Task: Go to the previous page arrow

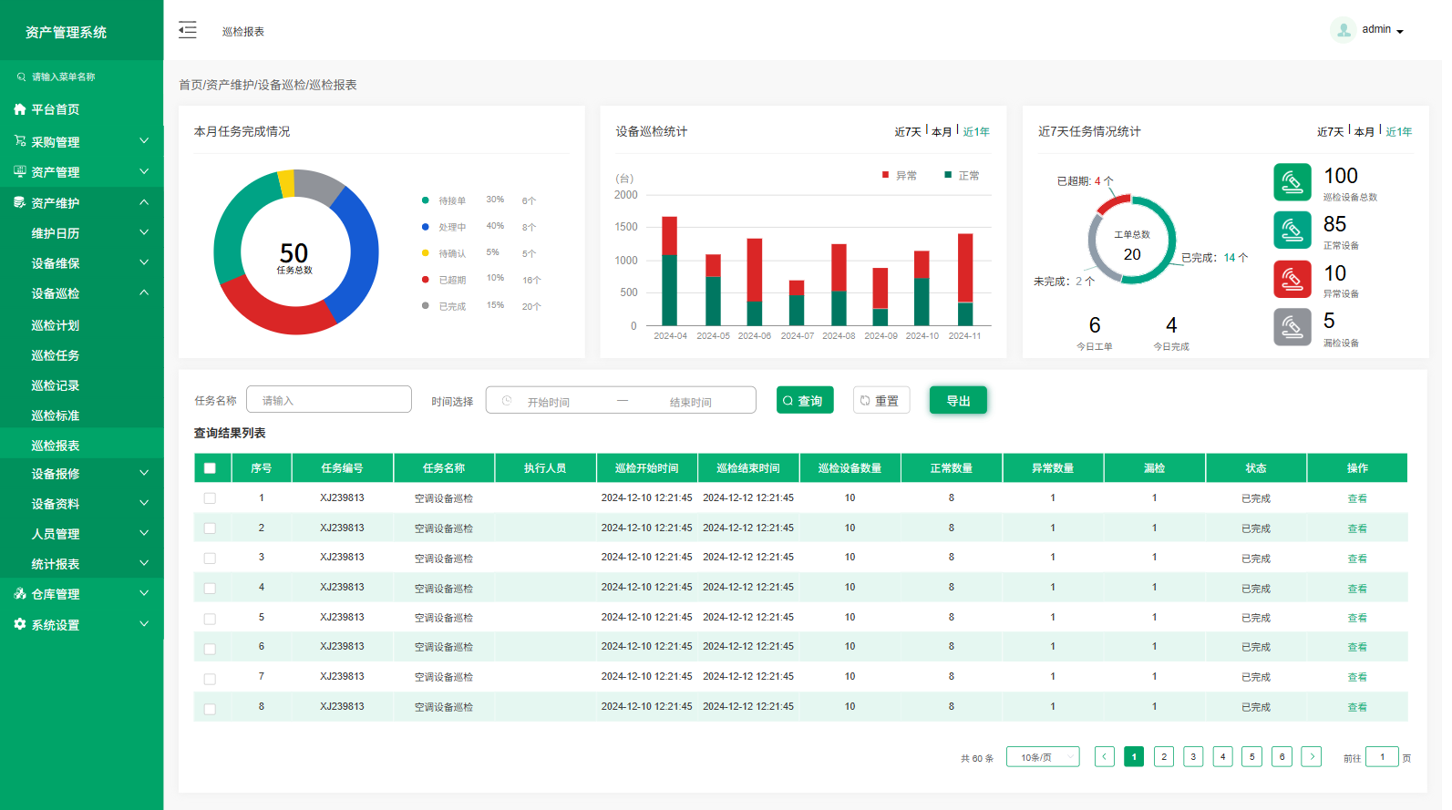Action: pyautogui.click(x=1104, y=756)
